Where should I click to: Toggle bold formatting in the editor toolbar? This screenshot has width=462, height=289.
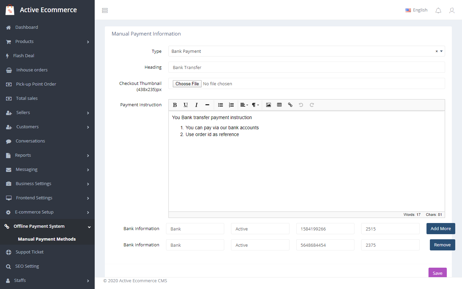[x=175, y=105]
